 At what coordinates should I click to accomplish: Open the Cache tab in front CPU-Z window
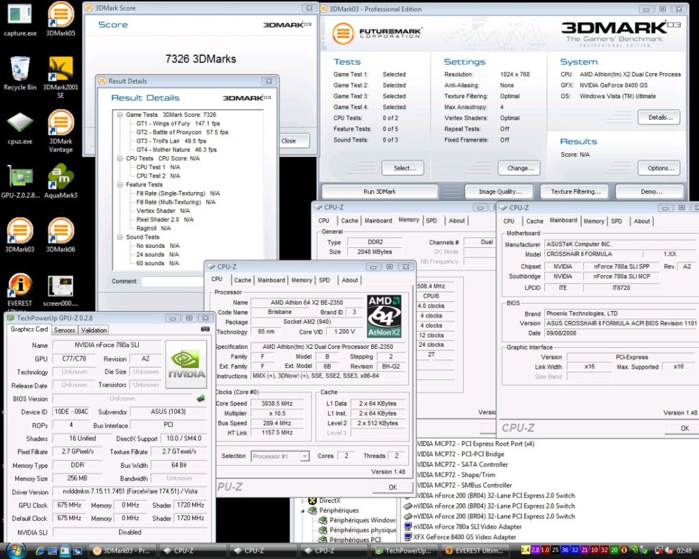pyautogui.click(x=243, y=280)
